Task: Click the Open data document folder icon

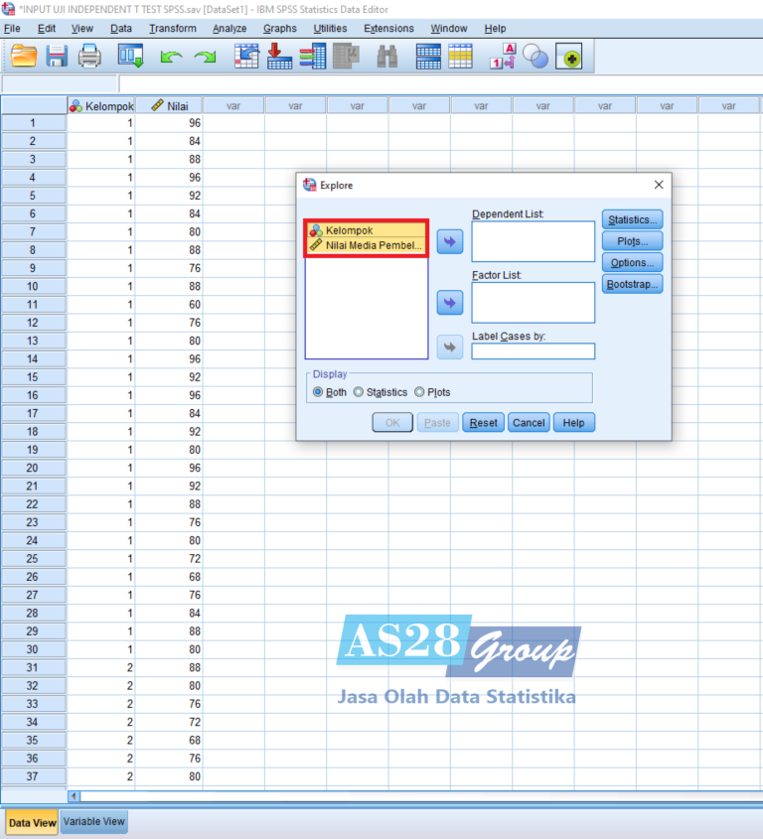Action: [24, 58]
